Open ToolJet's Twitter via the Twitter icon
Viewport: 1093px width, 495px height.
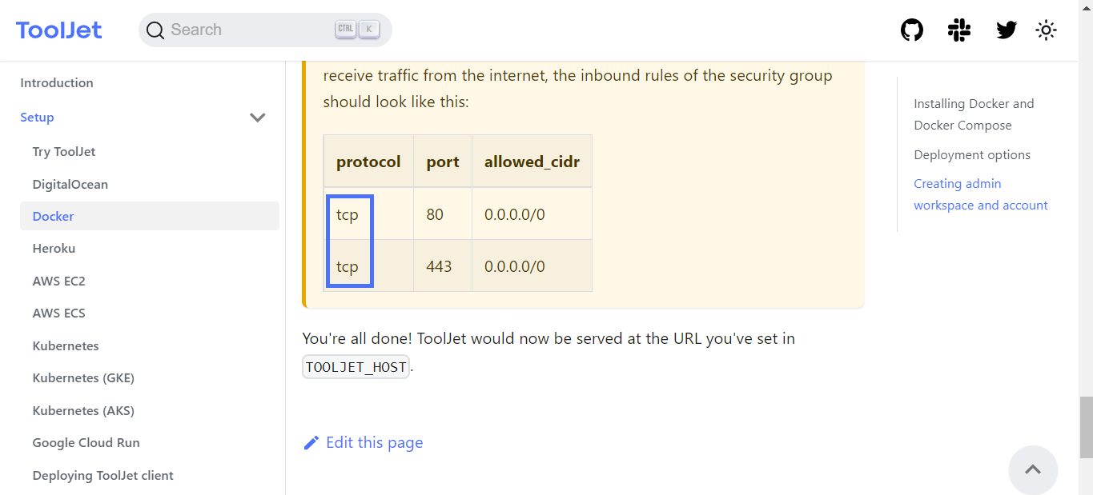click(1006, 30)
